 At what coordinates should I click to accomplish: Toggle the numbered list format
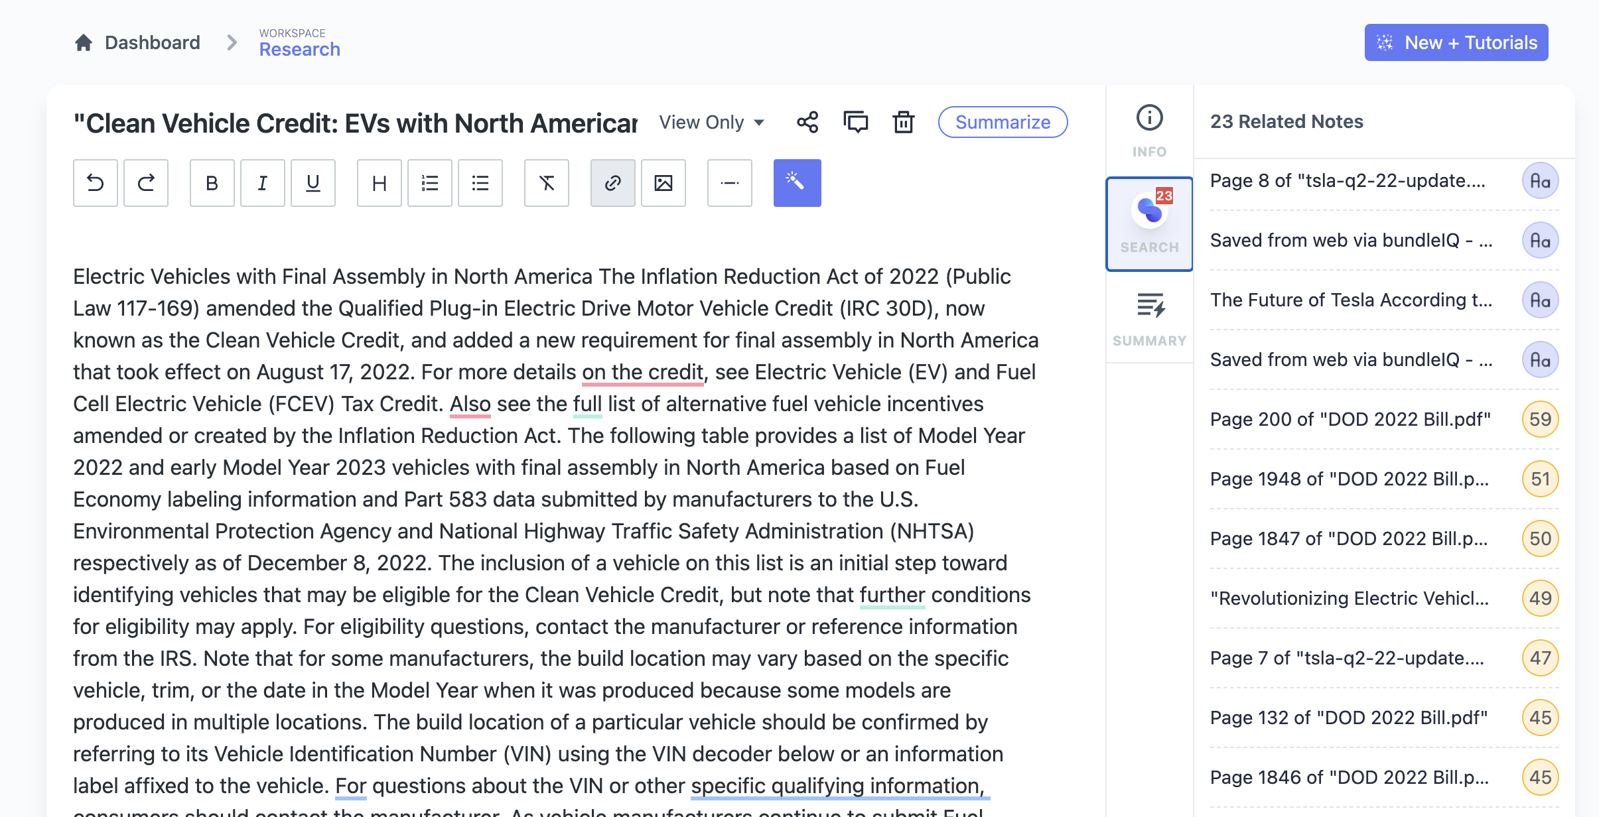pyautogui.click(x=430, y=183)
